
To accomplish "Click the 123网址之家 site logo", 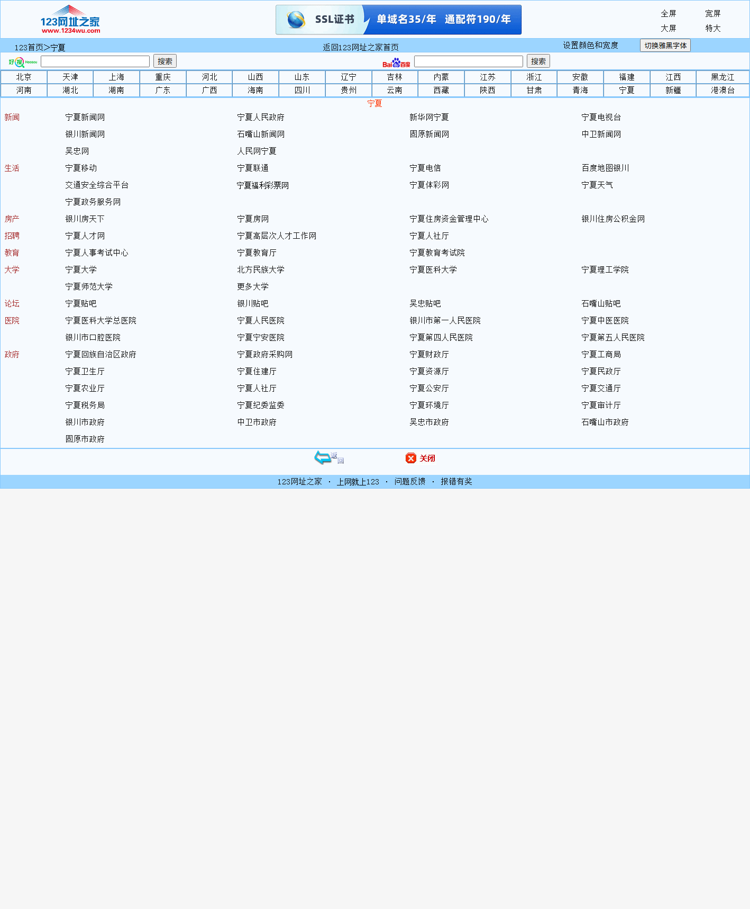I will (x=70, y=20).
